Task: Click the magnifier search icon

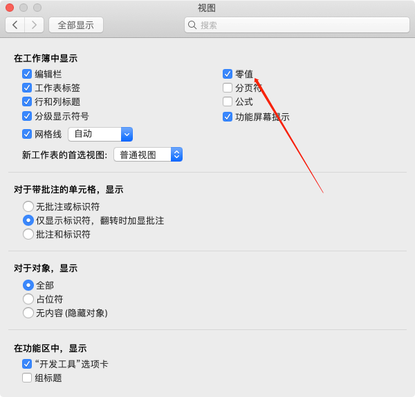Action: [x=192, y=25]
